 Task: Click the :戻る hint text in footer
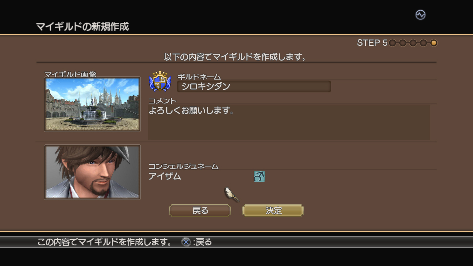coord(203,242)
